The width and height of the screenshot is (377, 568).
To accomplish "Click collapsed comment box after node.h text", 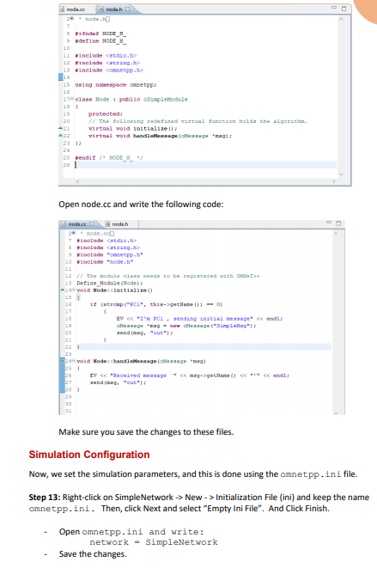I will coord(107,19).
